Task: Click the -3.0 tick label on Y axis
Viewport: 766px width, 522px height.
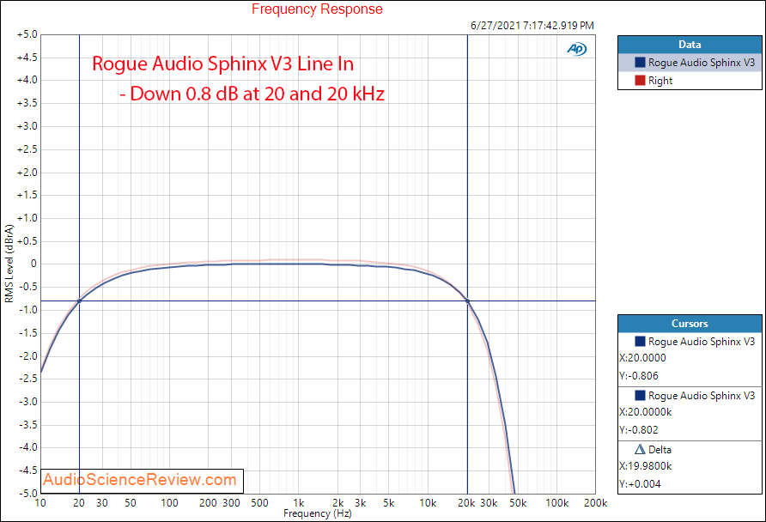Action: click(x=27, y=402)
